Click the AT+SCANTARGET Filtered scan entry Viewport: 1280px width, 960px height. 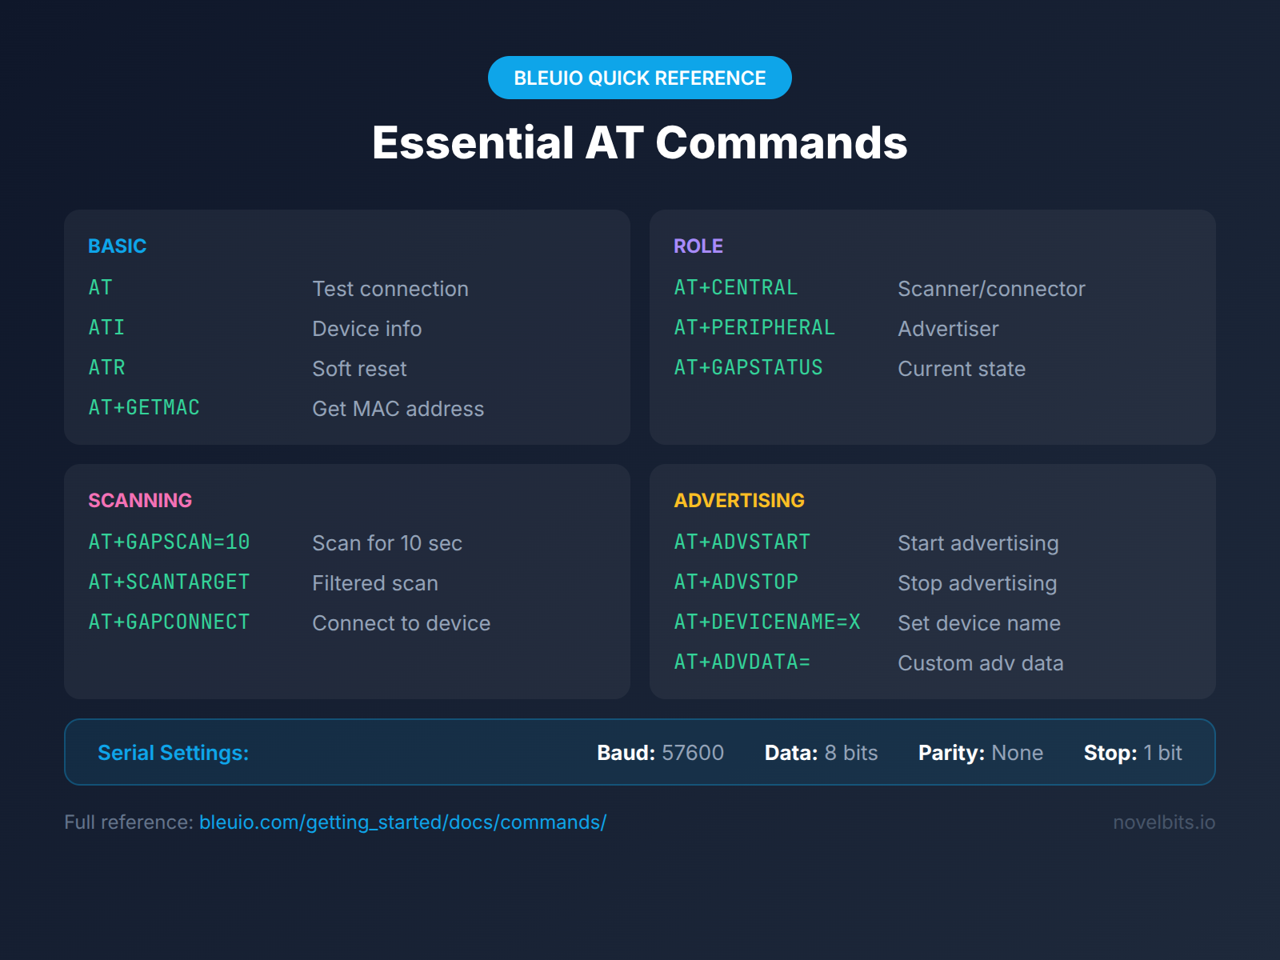169,582
